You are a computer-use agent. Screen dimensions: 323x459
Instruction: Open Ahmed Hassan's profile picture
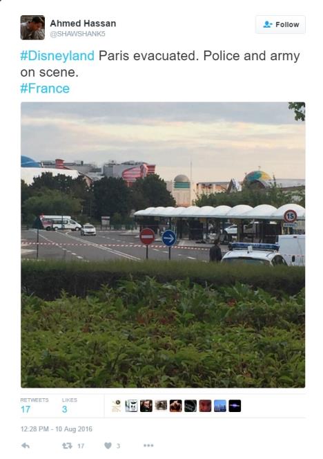[32, 28]
